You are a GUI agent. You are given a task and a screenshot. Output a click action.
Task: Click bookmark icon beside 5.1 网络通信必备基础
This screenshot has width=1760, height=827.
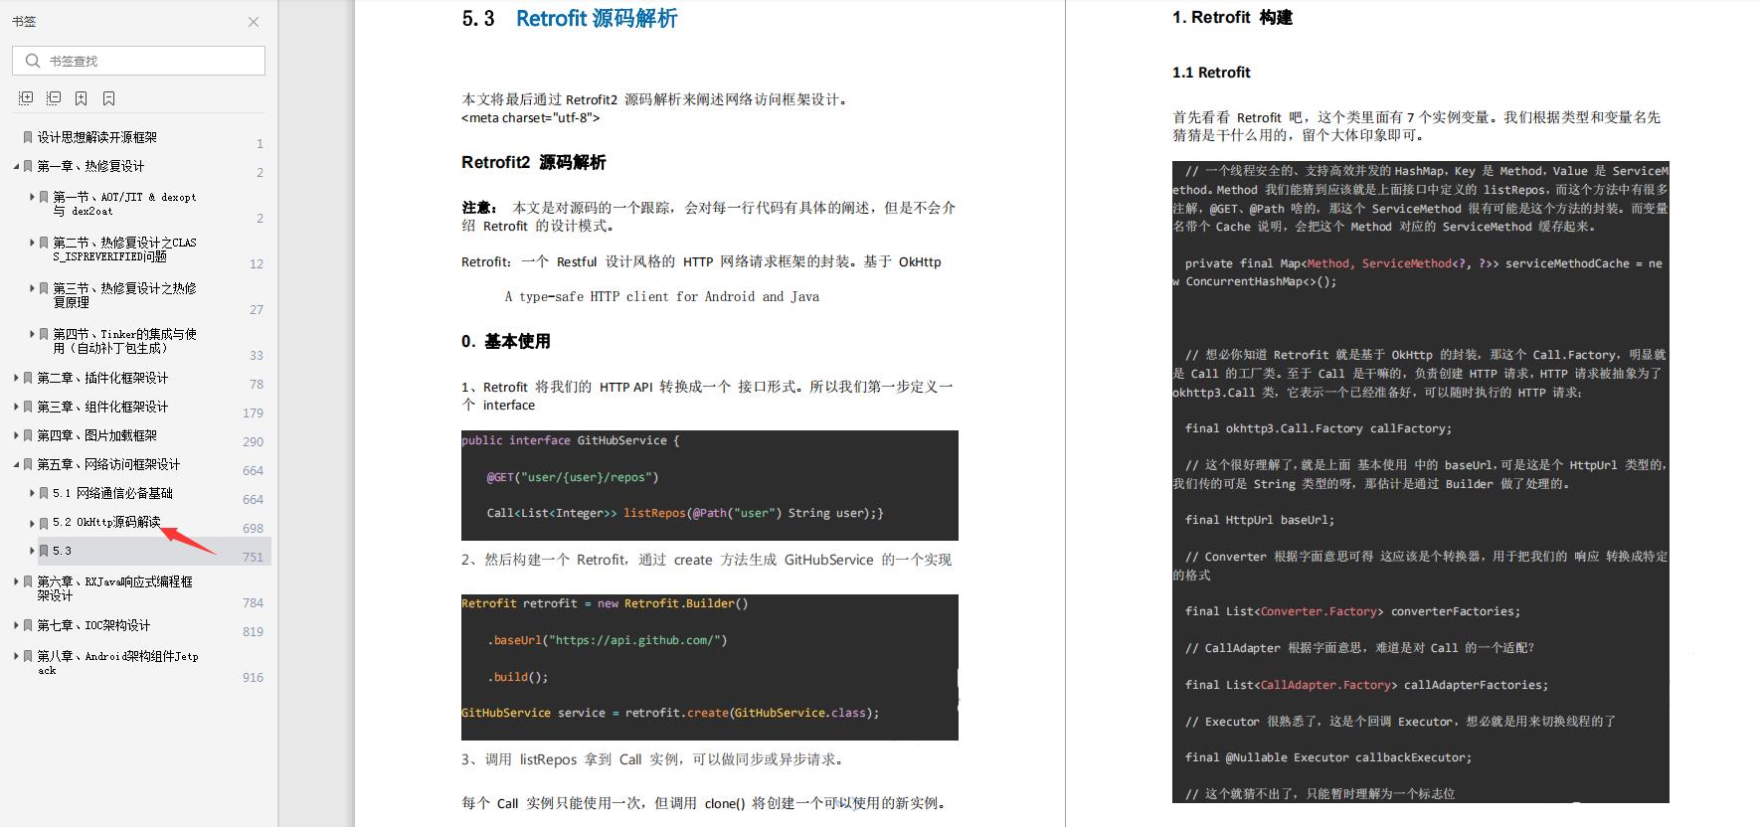coord(44,493)
